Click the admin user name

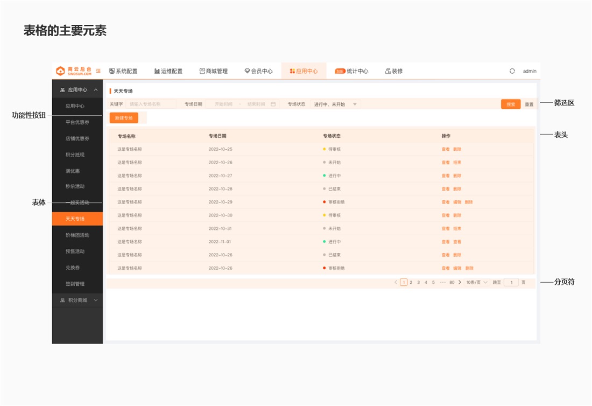pyautogui.click(x=530, y=71)
